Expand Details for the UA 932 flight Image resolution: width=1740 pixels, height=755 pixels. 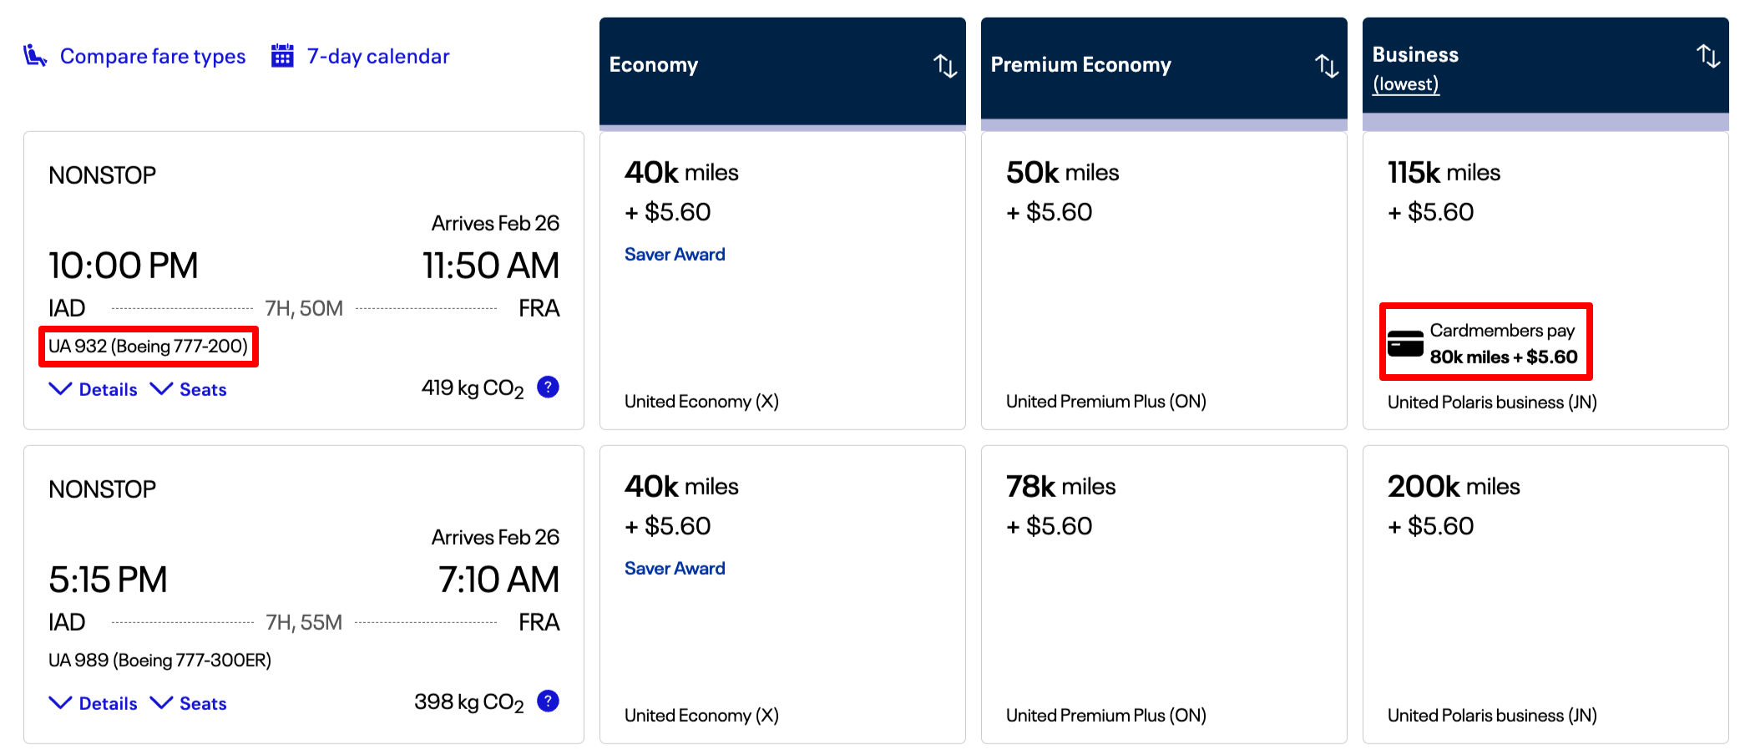[93, 388]
